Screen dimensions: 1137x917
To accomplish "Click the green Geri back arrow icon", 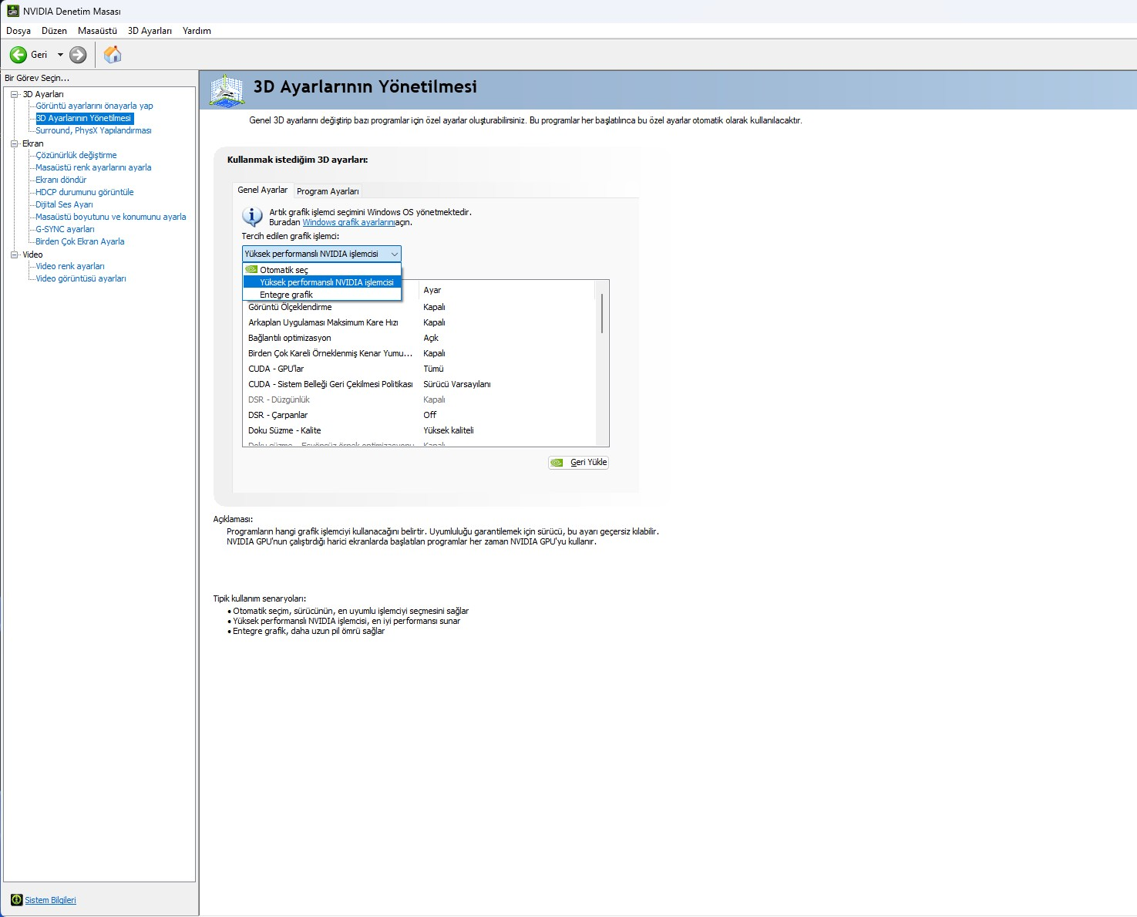I will 18,55.
